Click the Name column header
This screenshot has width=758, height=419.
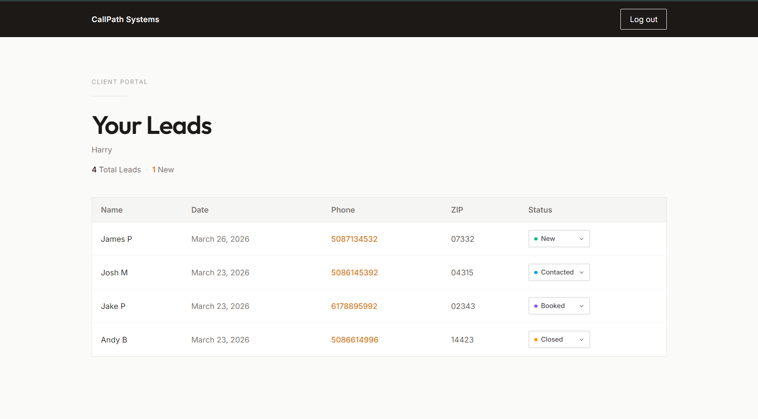(112, 209)
